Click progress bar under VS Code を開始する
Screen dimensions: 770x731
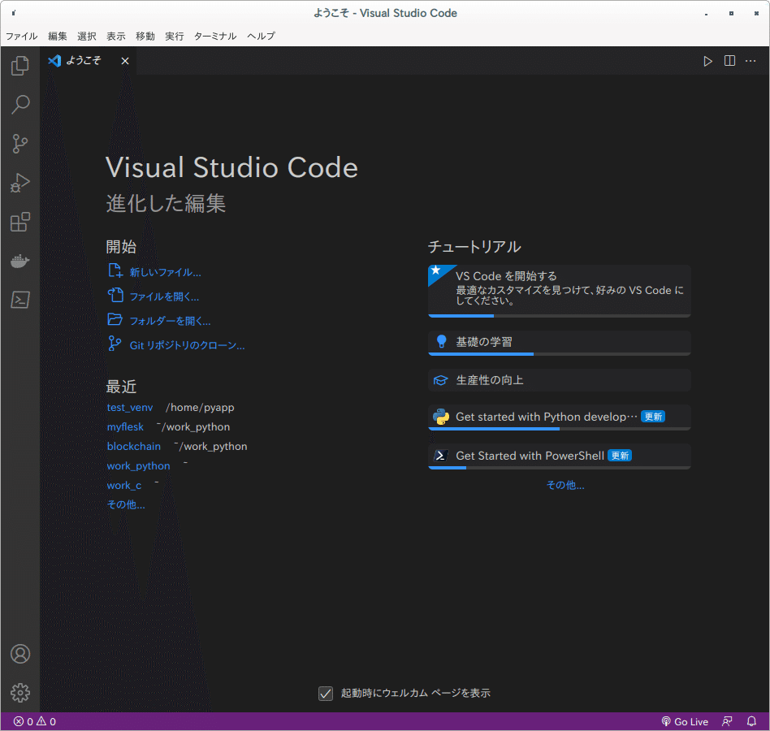(x=560, y=316)
